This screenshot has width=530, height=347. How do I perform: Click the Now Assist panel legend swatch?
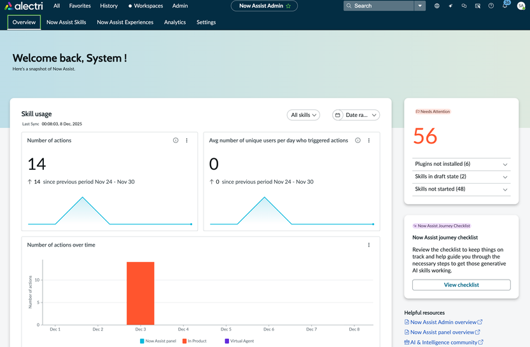[x=143, y=341]
